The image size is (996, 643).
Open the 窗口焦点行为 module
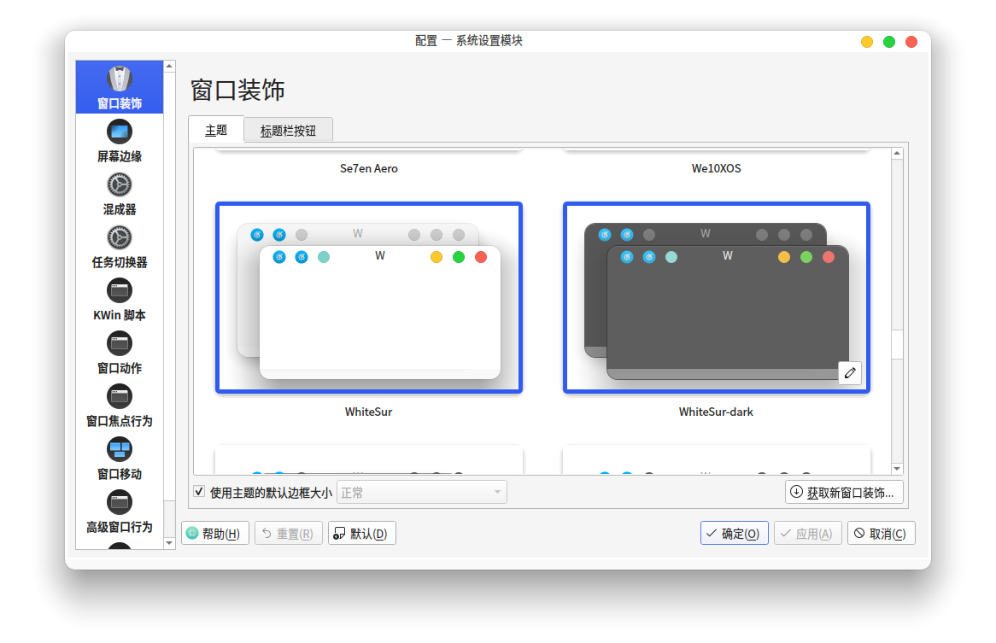coord(120,406)
